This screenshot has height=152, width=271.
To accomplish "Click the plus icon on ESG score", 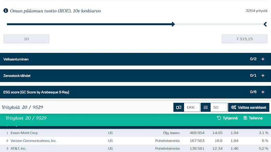I will (263, 92).
